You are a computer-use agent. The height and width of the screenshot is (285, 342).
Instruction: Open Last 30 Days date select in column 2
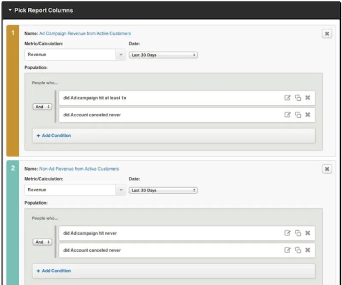[x=163, y=190]
